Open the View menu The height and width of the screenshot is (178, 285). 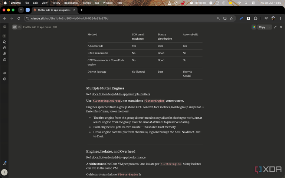(45, 3)
